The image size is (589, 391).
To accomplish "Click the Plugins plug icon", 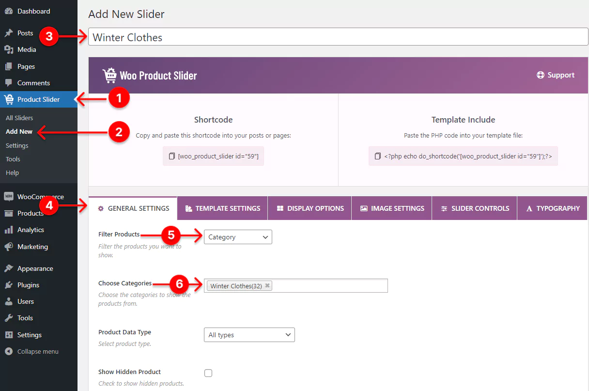I will coord(9,285).
